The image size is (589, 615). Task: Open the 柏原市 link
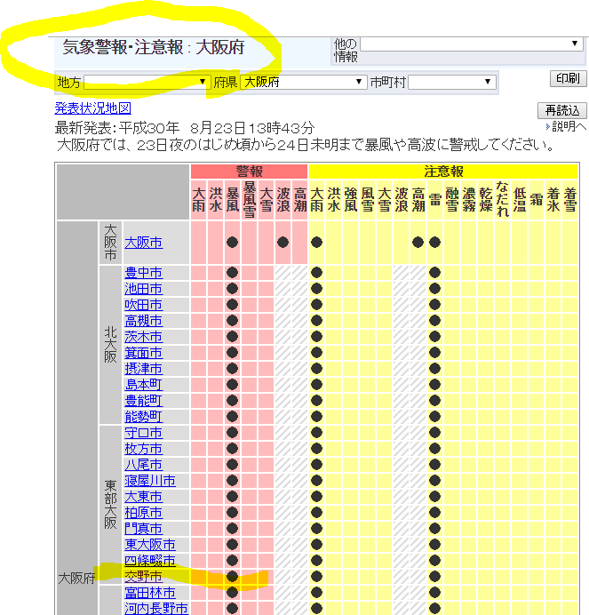pyautogui.click(x=143, y=513)
